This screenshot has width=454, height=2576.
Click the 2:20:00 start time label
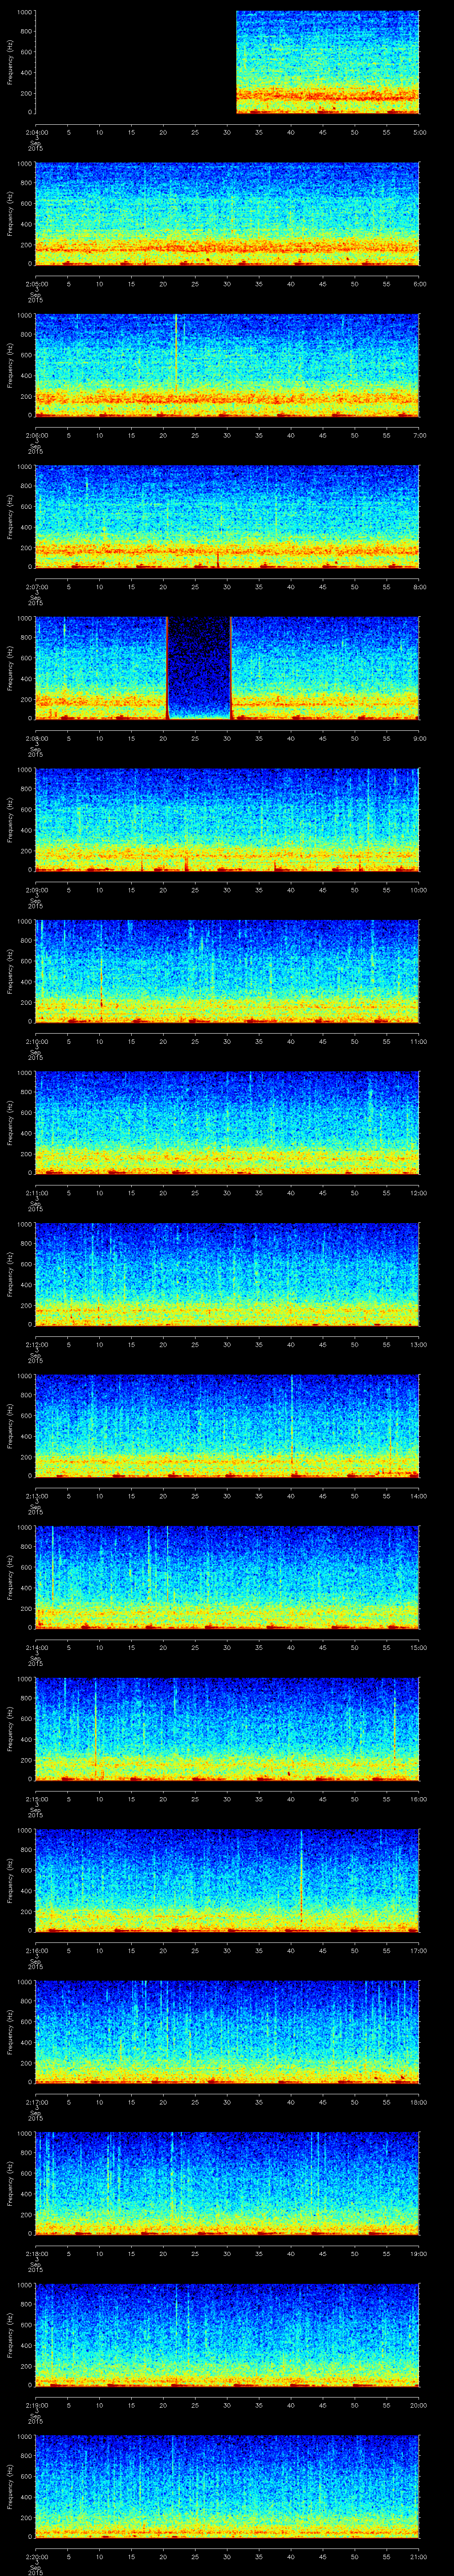[x=36, y=2556]
